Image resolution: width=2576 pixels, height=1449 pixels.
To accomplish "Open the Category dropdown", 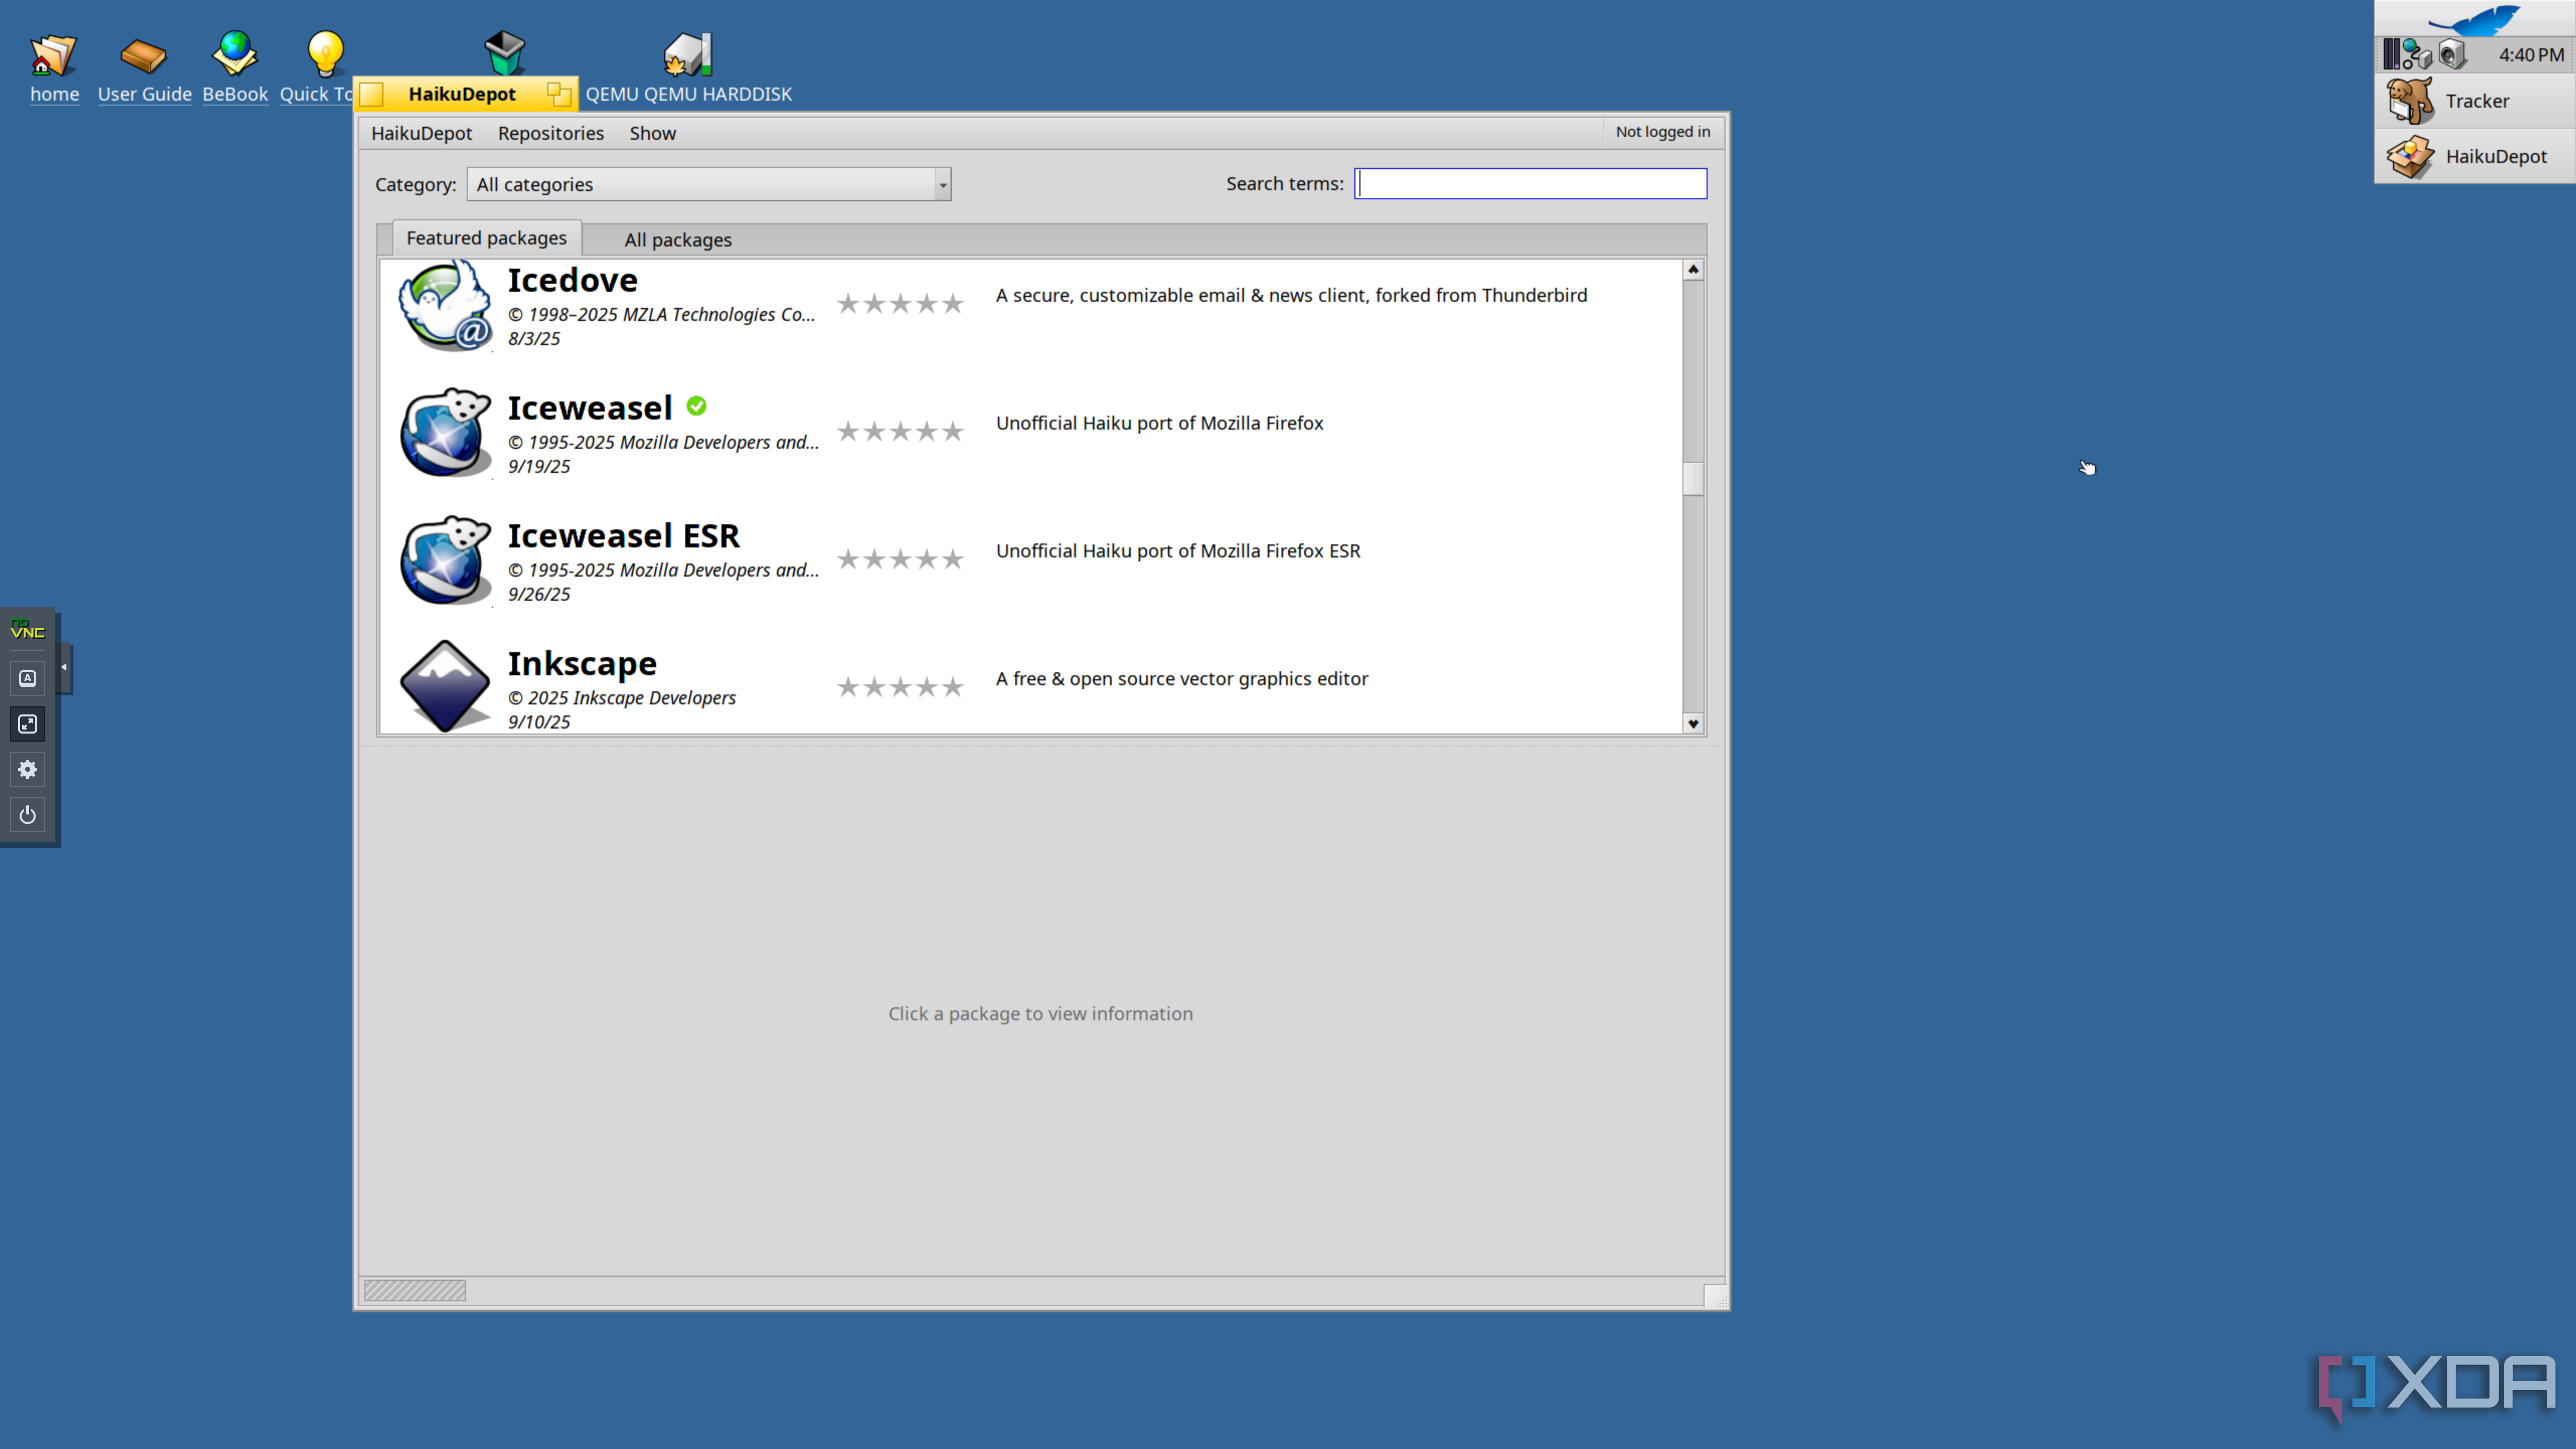I will point(708,184).
